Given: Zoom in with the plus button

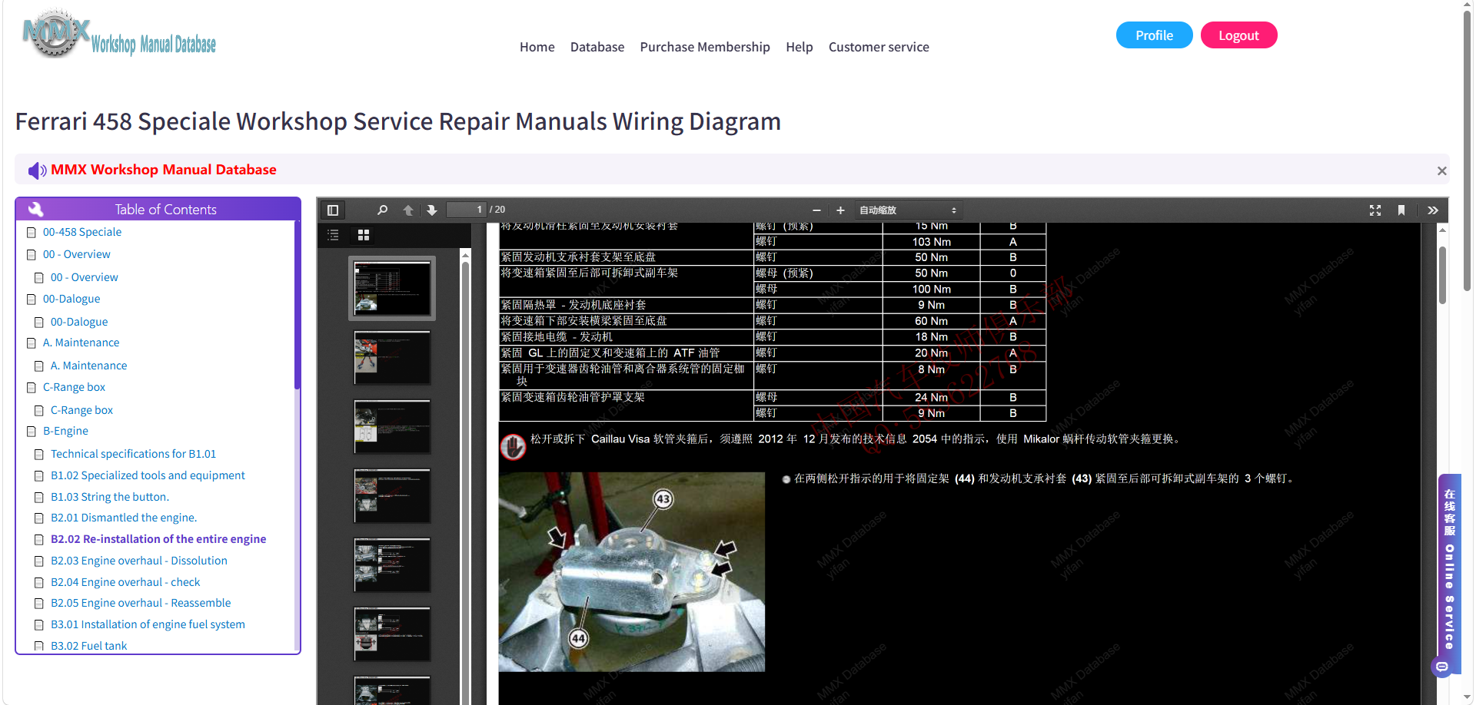Looking at the screenshot, I should pos(840,210).
